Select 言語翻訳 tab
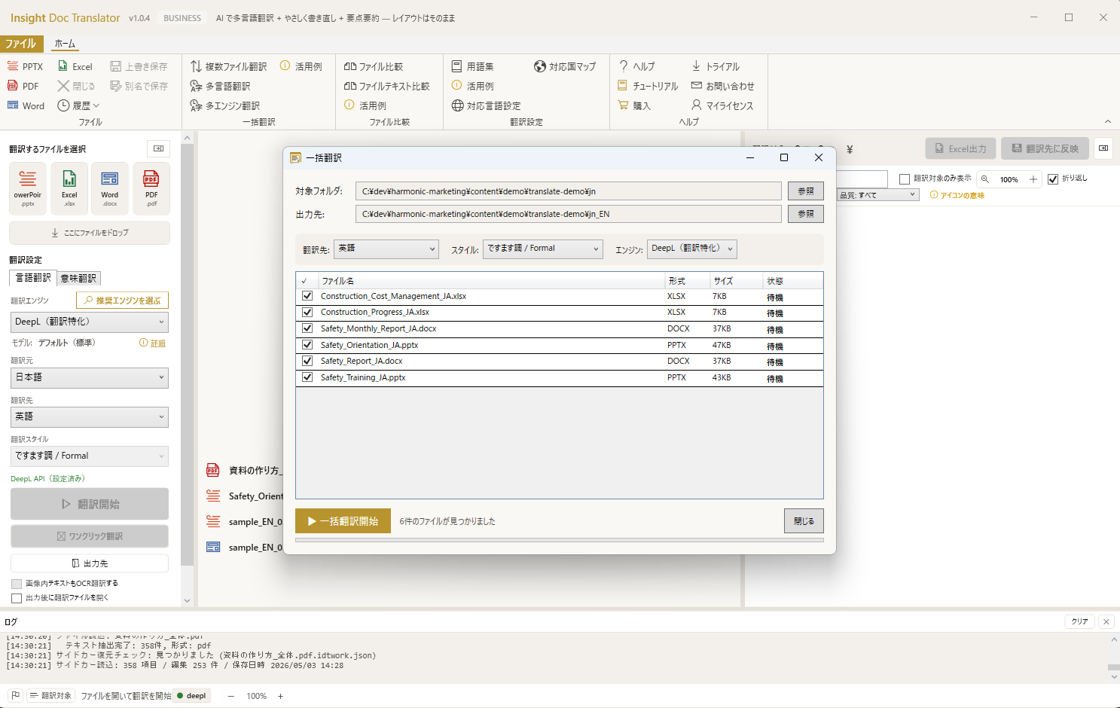 pyautogui.click(x=33, y=278)
